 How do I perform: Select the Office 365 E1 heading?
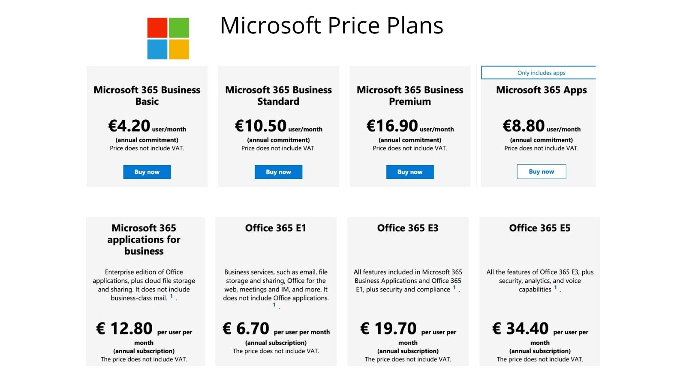276,228
